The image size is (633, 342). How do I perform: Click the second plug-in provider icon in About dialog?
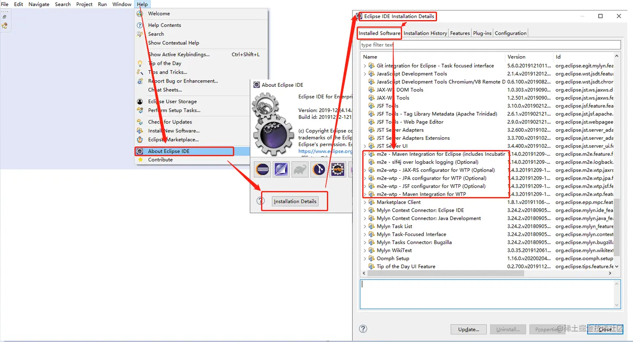point(281,170)
